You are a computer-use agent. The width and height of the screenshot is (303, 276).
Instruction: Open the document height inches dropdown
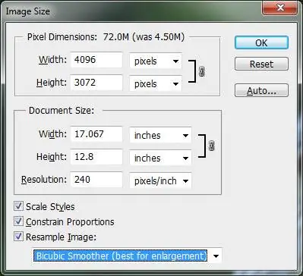point(160,158)
